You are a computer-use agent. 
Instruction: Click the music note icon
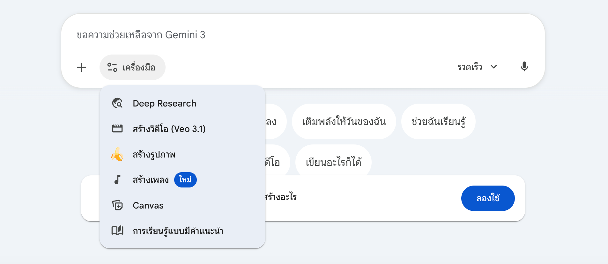117,180
